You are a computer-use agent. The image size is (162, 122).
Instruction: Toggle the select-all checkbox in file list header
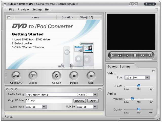(9, 17)
